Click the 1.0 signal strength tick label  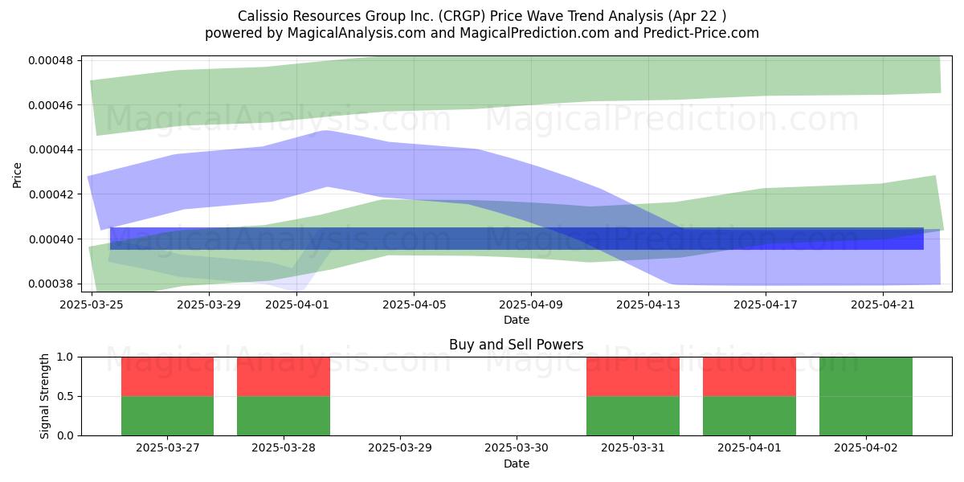pyautogui.click(x=67, y=357)
